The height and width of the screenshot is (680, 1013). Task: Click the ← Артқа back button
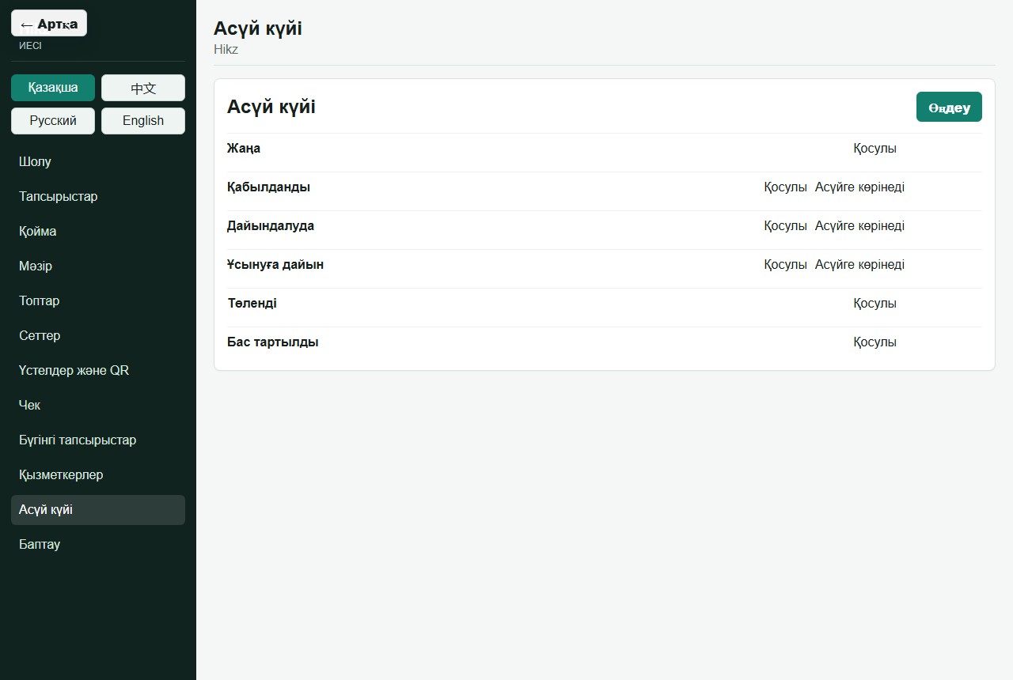point(49,23)
